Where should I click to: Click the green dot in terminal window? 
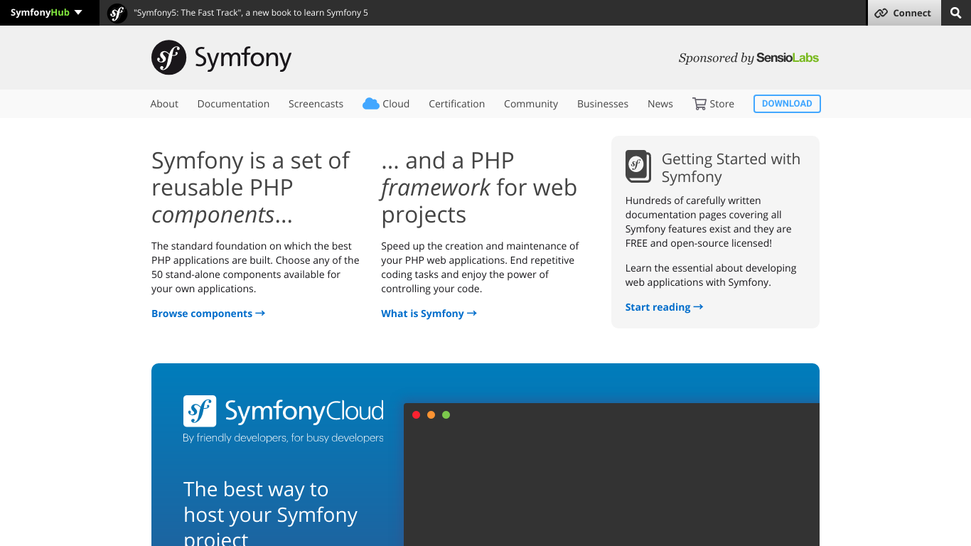pos(446,414)
